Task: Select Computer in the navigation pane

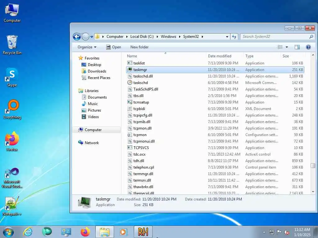Action: pos(97,130)
